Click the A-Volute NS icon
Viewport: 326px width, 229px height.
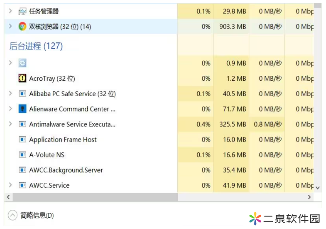[x=22, y=154]
